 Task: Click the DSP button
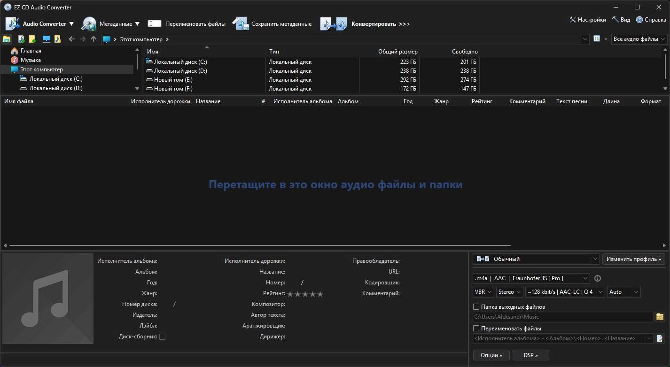click(x=530, y=355)
